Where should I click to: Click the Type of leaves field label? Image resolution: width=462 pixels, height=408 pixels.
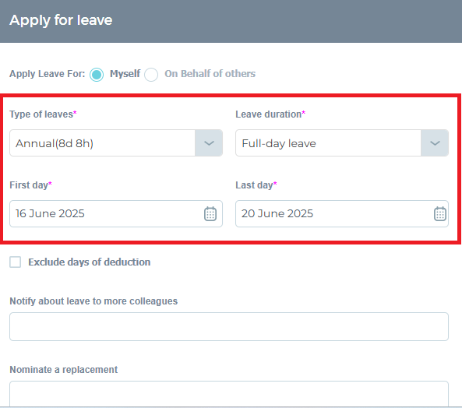[x=41, y=114]
